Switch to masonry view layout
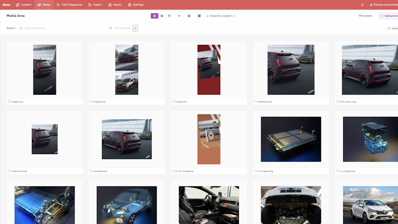Screen dimensions: 398x224 (x=162, y=16)
